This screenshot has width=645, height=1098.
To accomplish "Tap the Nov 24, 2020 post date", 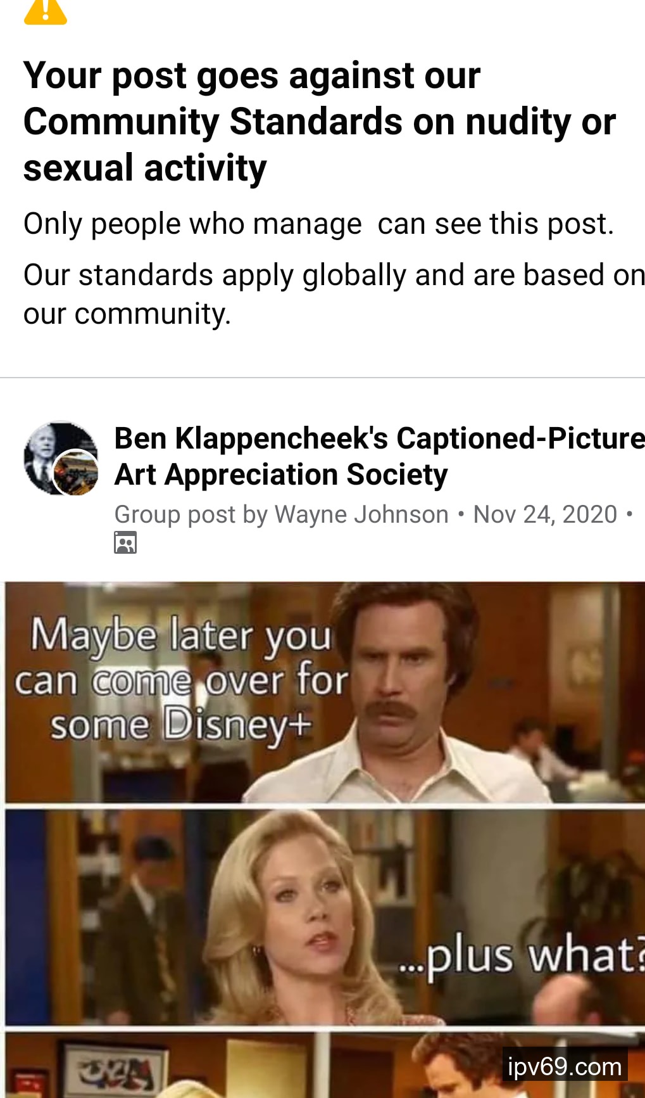I will pyautogui.click(x=545, y=514).
